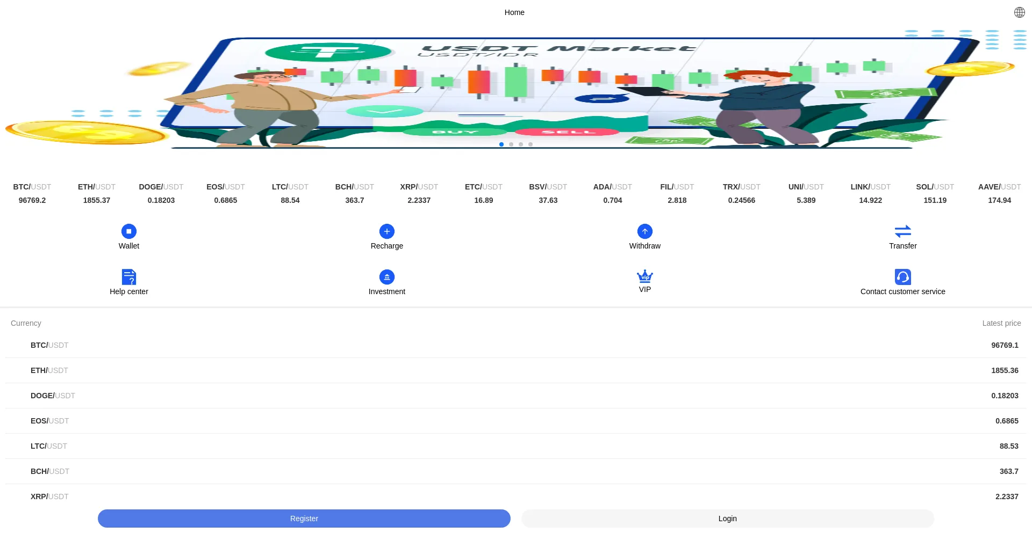Contact customer service via chat icon
Screen dimensions: 1032x533
pyautogui.click(x=902, y=282)
